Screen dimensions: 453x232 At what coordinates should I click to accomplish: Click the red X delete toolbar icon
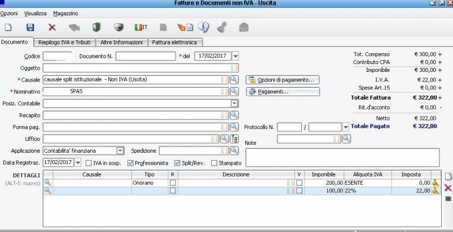click(52, 27)
